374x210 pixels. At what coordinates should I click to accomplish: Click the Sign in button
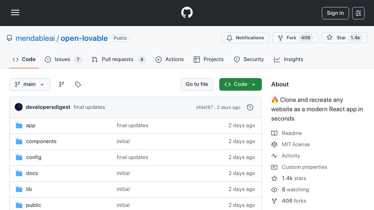[335, 13]
